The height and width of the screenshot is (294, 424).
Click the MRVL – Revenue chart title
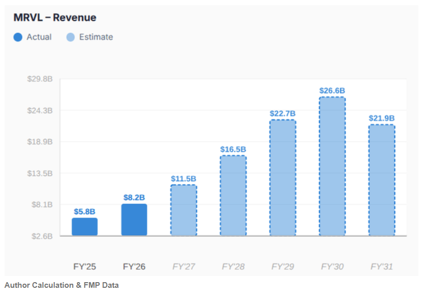(55, 18)
